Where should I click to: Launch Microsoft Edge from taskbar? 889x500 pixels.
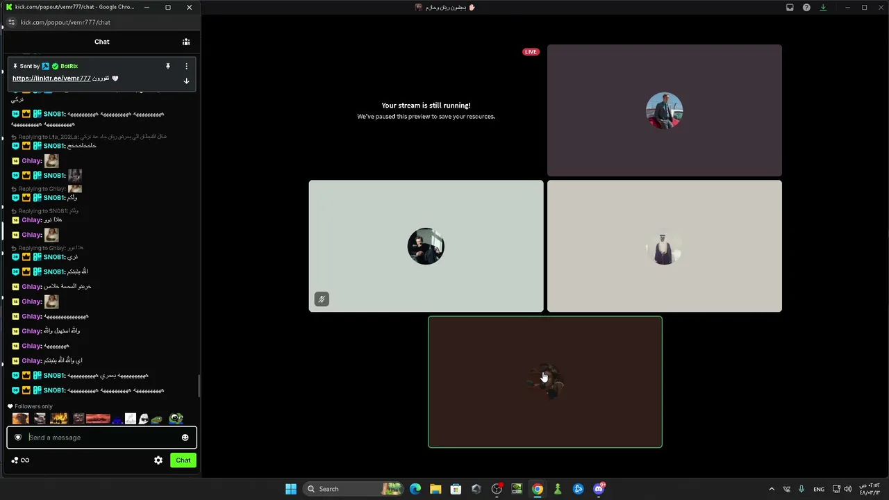pyautogui.click(x=415, y=489)
